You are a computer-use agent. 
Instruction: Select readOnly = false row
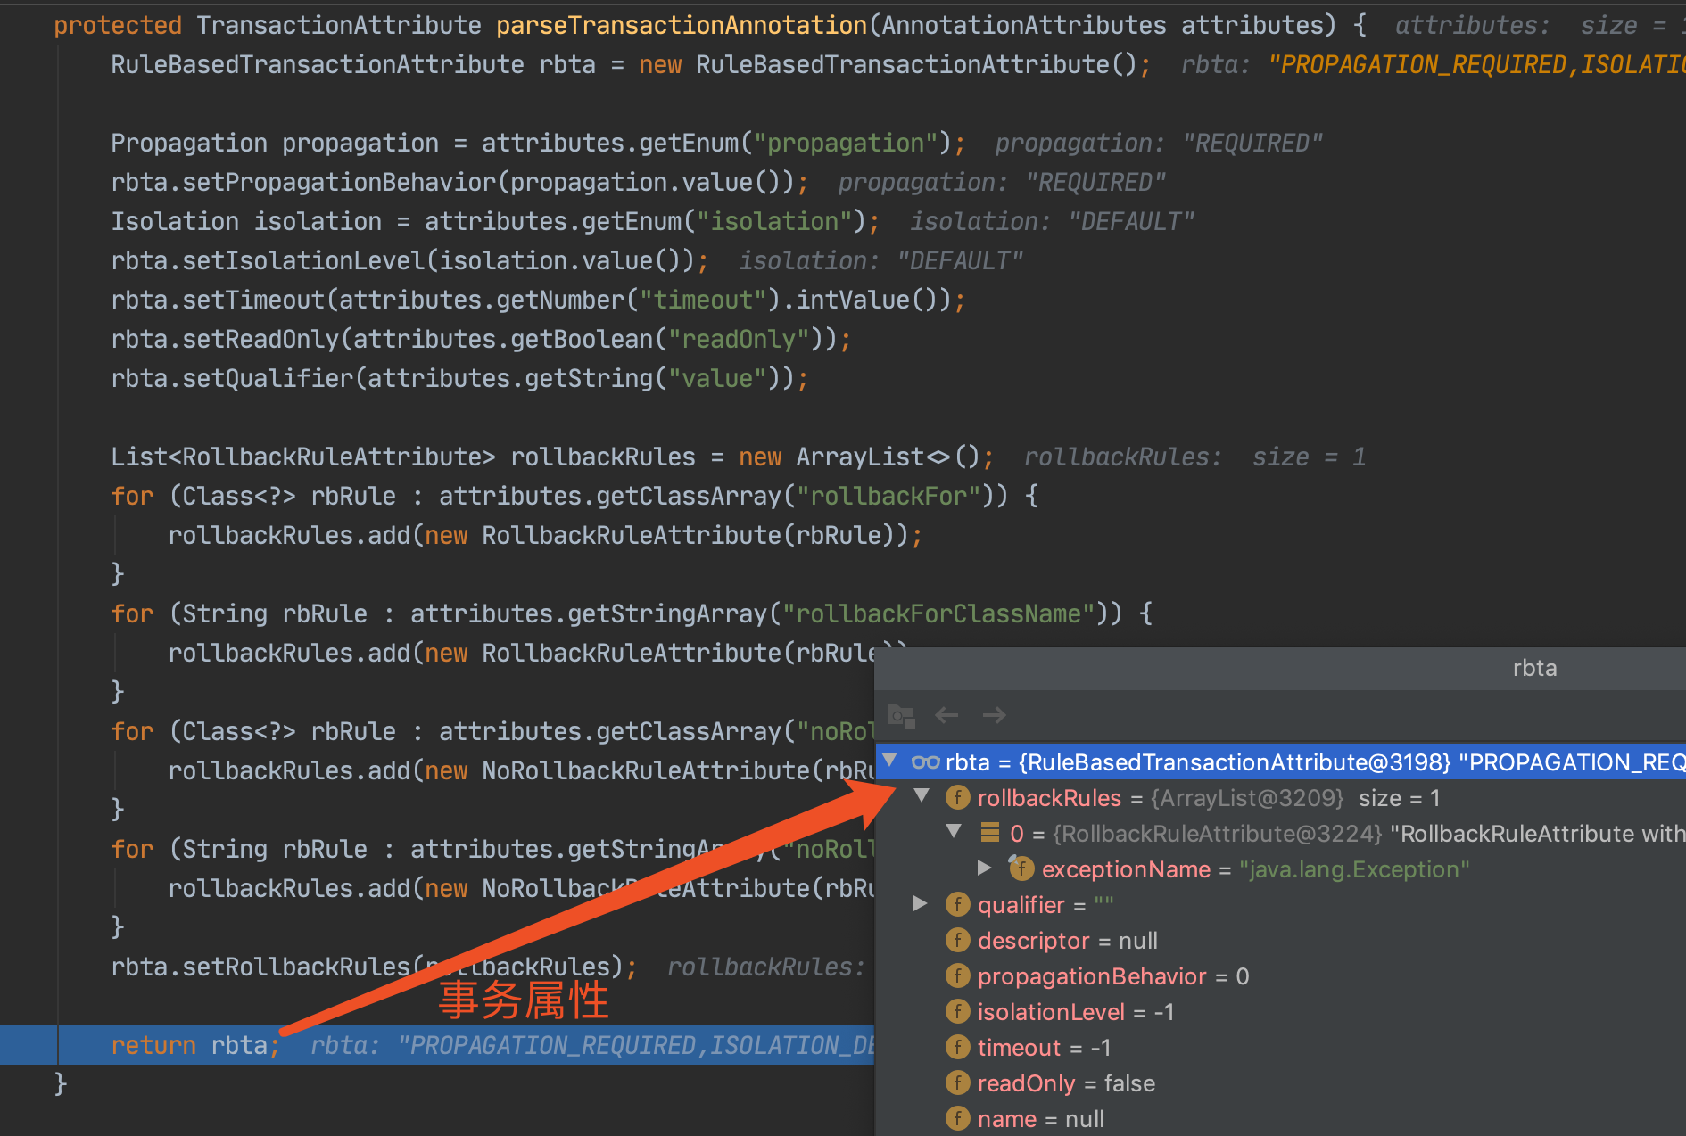click(x=1281, y=1083)
